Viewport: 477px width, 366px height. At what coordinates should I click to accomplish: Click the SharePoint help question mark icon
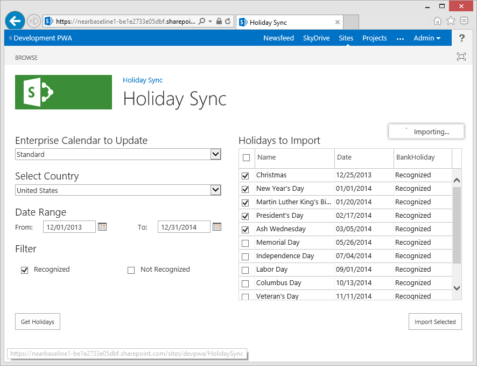click(x=461, y=38)
